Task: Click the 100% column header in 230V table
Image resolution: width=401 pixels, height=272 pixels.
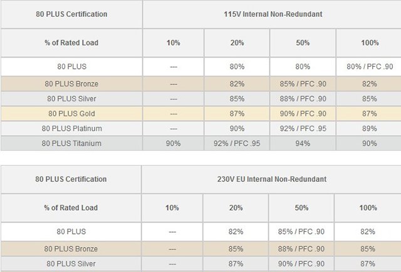Action: pyautogui.click(x=368, y=208)
